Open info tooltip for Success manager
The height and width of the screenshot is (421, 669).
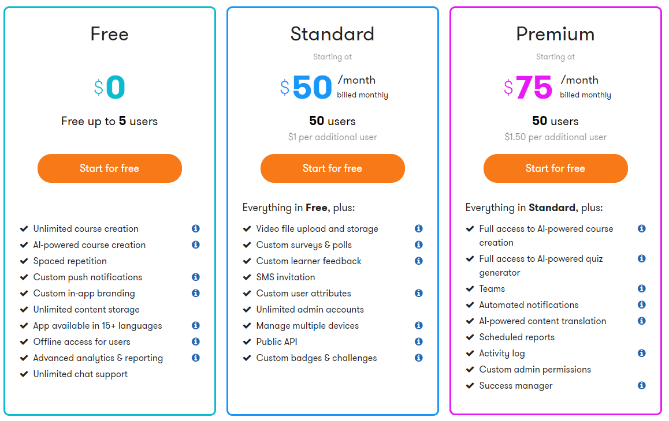coord(642,386)
